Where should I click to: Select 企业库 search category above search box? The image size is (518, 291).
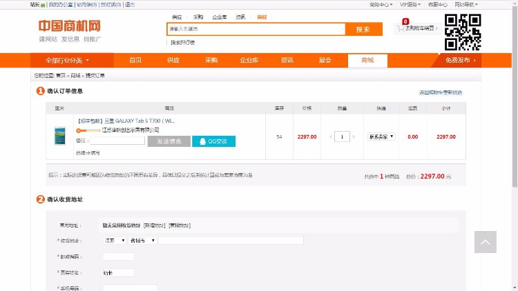pyautogui.click(x=220, y=17)
